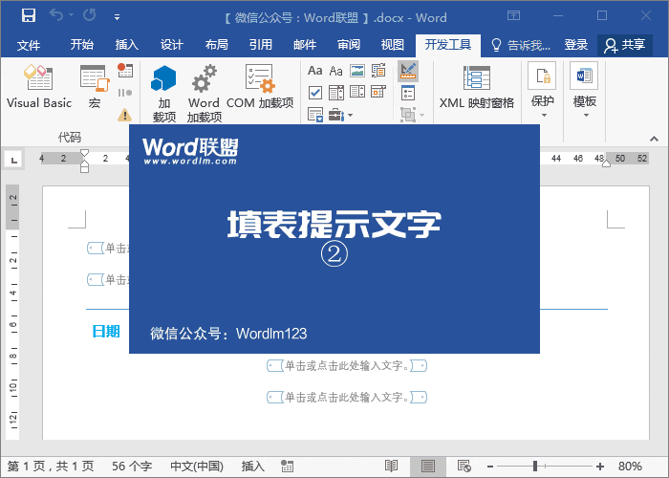Viewport: 669px width, 478px height.
Task: Switch to the 视图 (View) tab
Action: pos(393,44)
